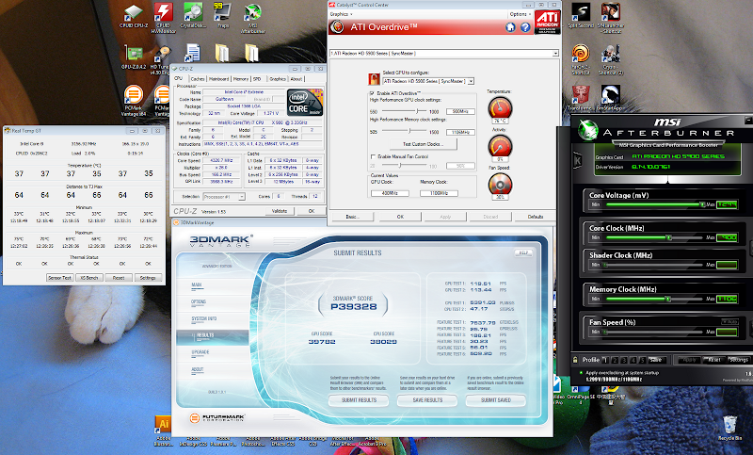
Task: Click Settings button in Real Temp
Action: pos(148,278)
